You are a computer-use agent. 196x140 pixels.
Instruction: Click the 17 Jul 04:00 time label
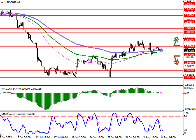[x=61, y=137]
